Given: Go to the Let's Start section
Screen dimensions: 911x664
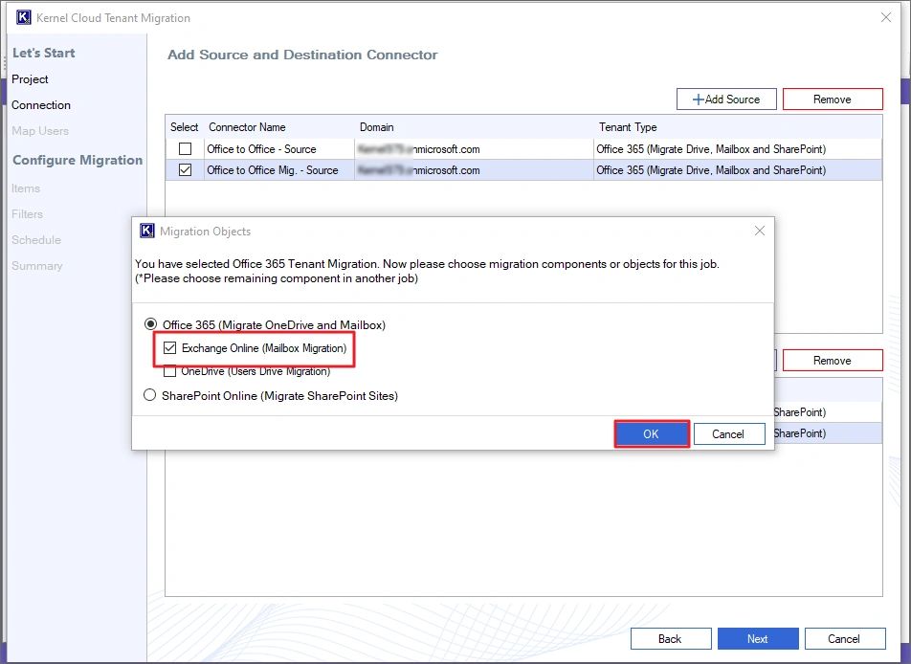Looking at the screenshot, I should 43,53.
